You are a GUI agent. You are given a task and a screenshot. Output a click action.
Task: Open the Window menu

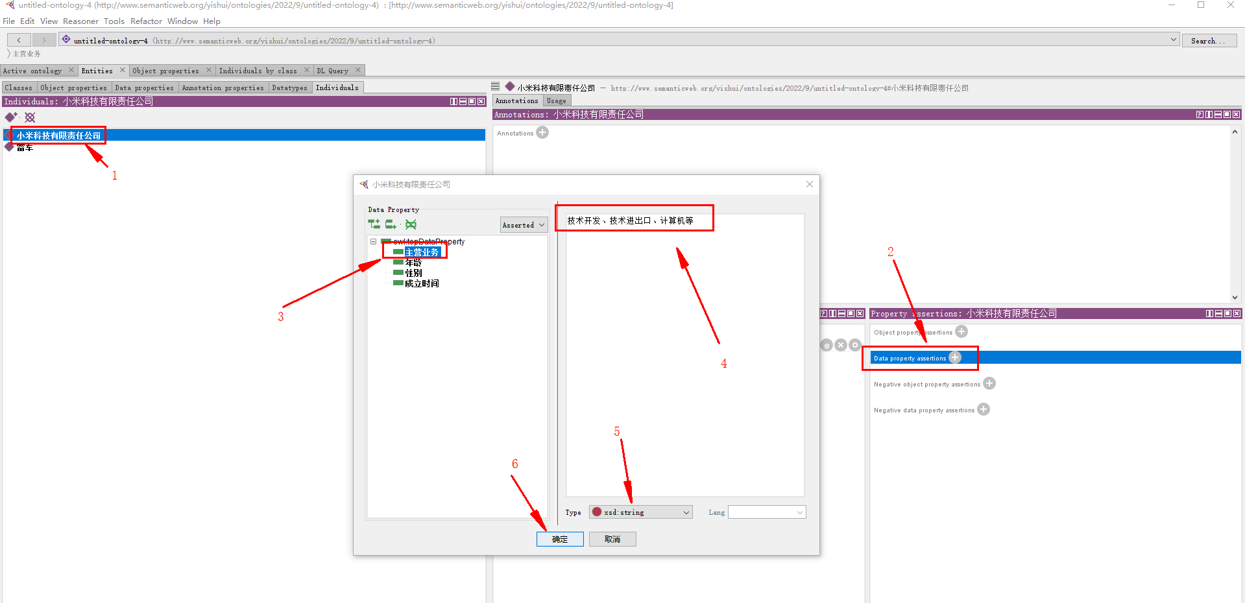pos(182,21)
